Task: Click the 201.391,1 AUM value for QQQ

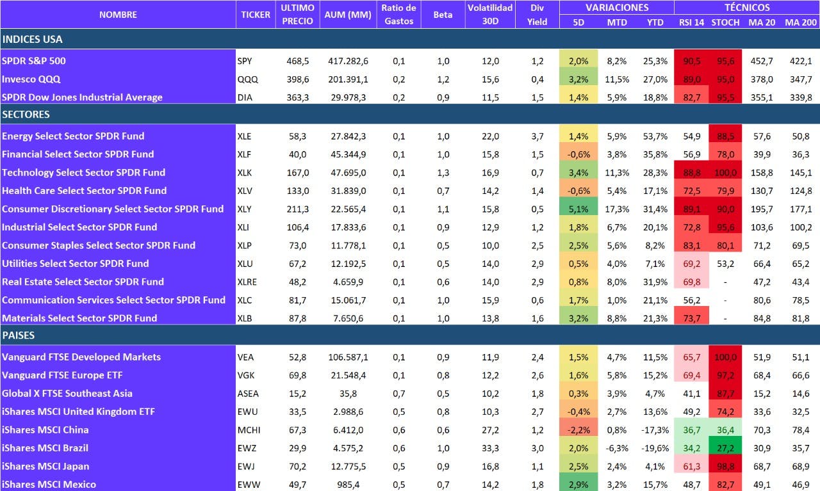Action: pyautogui.click(x=348, y=79)
